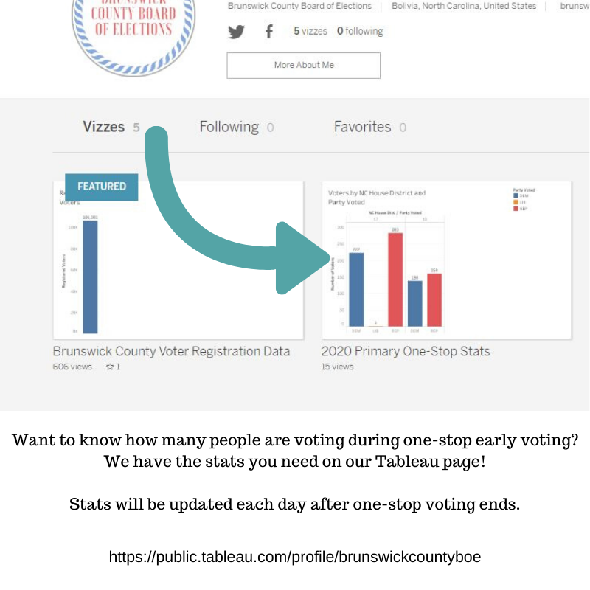Click the More About Me button
Image resolution: width=590 pixels, height=590 pixels.
point(304,66)
